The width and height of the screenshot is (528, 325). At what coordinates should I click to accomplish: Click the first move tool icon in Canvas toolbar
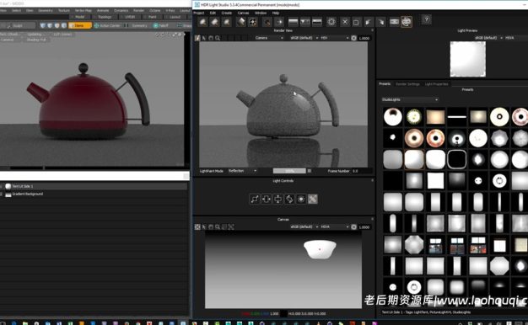pyautogui.click(x=197, y=226)
